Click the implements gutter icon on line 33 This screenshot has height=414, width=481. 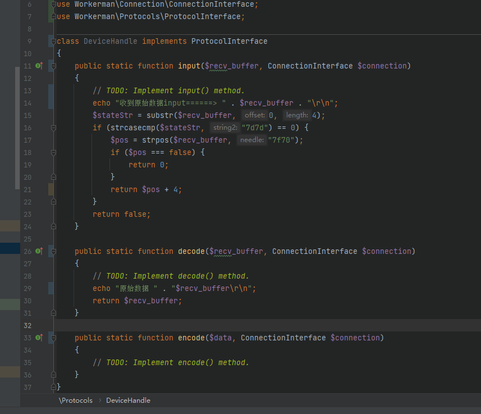tap(39, 338)
